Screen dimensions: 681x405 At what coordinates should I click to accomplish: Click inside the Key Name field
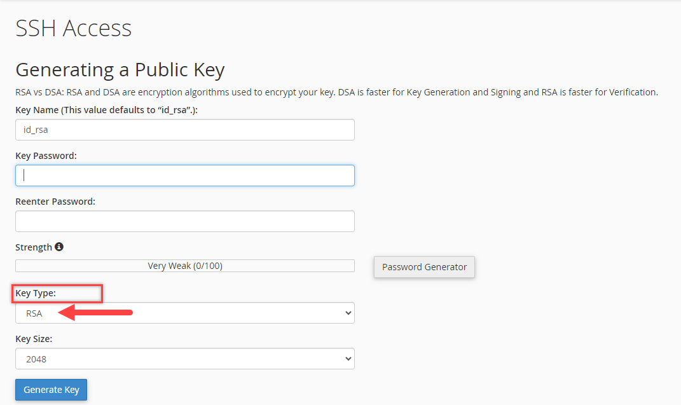pyautogui.click(x=184, y=130)
